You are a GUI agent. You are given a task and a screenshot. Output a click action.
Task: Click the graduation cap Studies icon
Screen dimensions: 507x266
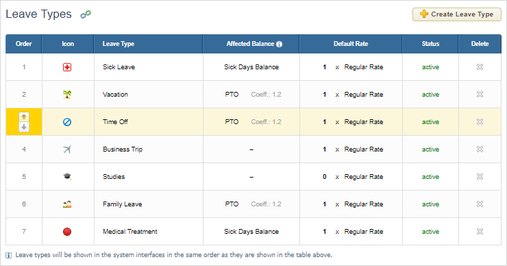67,177
